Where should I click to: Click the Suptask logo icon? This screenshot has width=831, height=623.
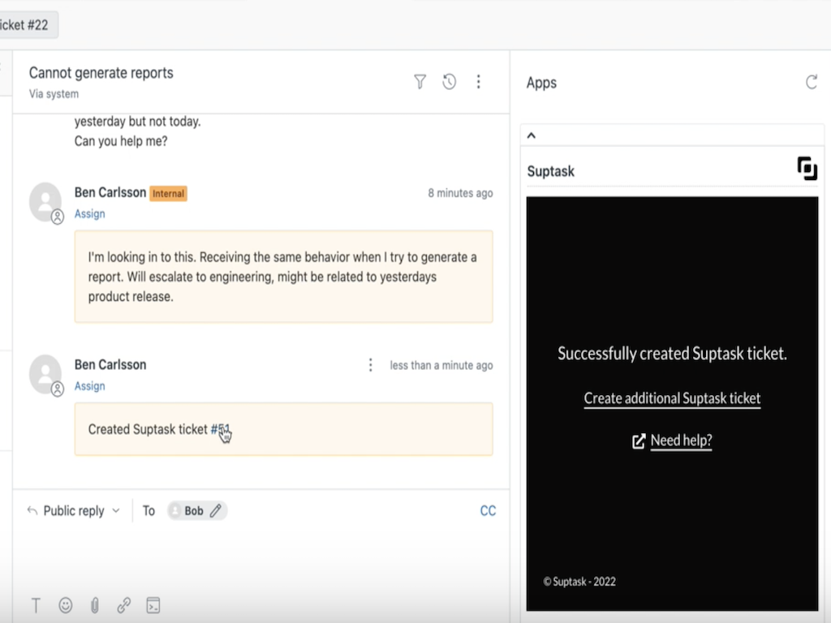807,169
